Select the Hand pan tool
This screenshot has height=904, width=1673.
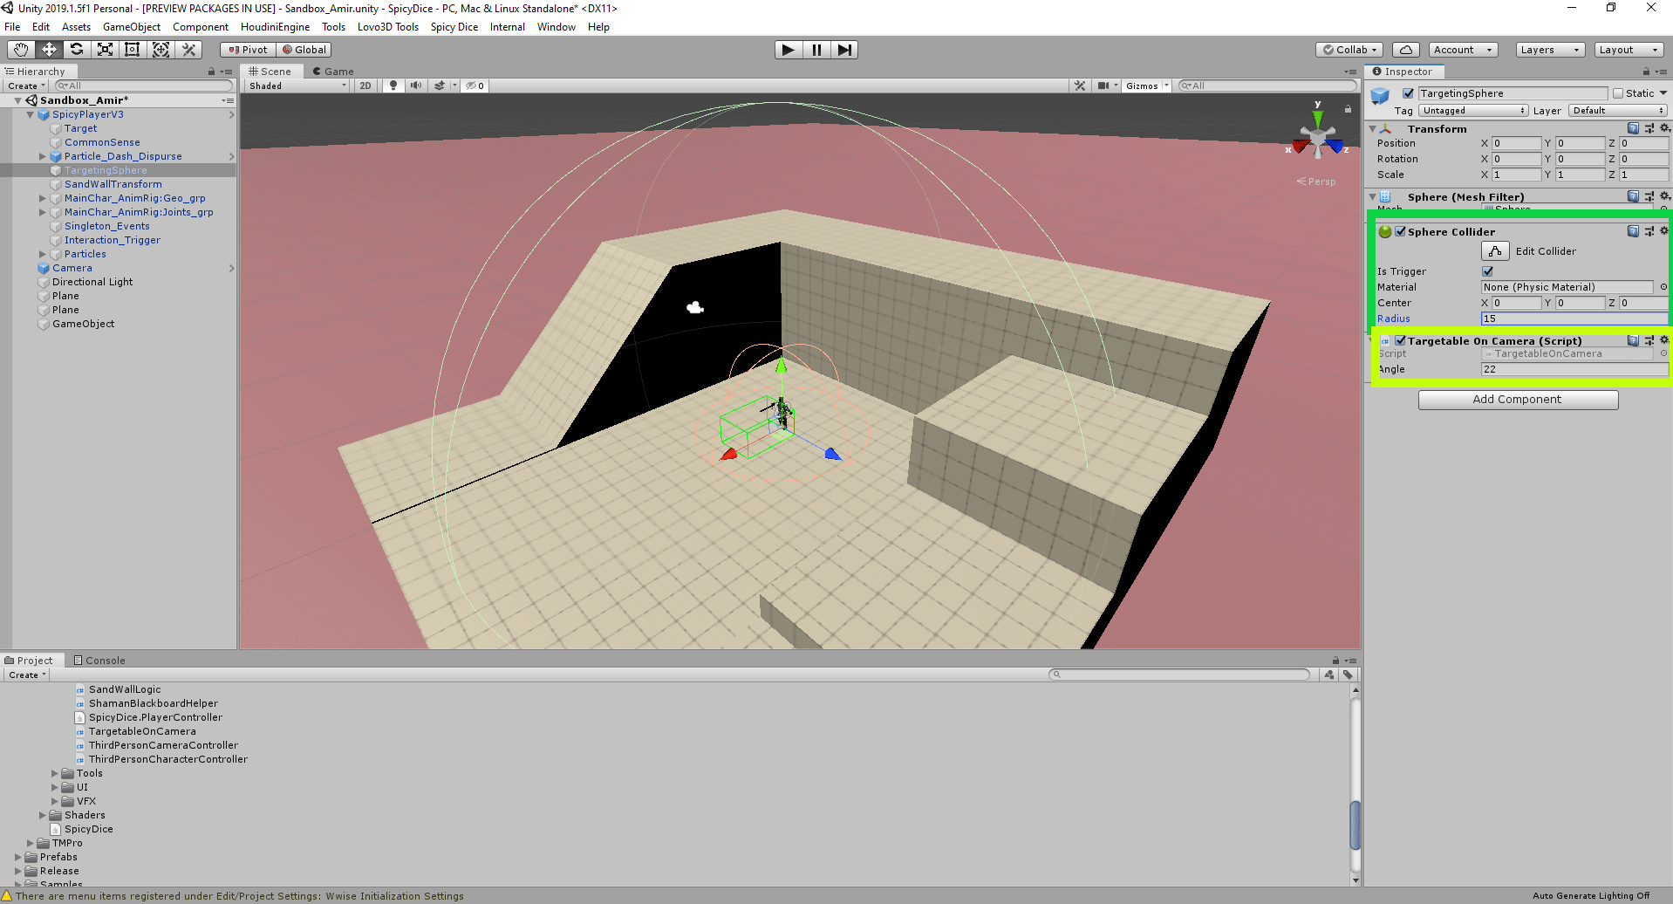(x=20, y=50)
